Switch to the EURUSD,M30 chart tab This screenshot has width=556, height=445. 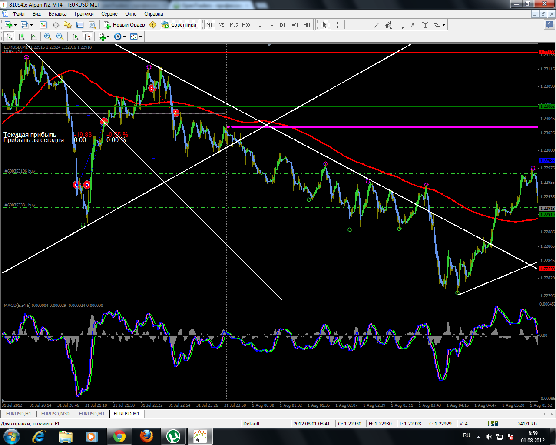55,414
